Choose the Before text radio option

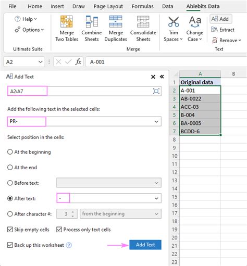10,183
